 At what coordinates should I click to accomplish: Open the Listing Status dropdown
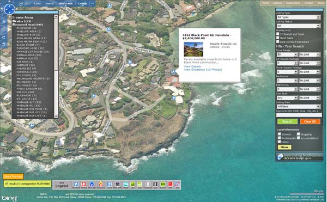(299, 26)
